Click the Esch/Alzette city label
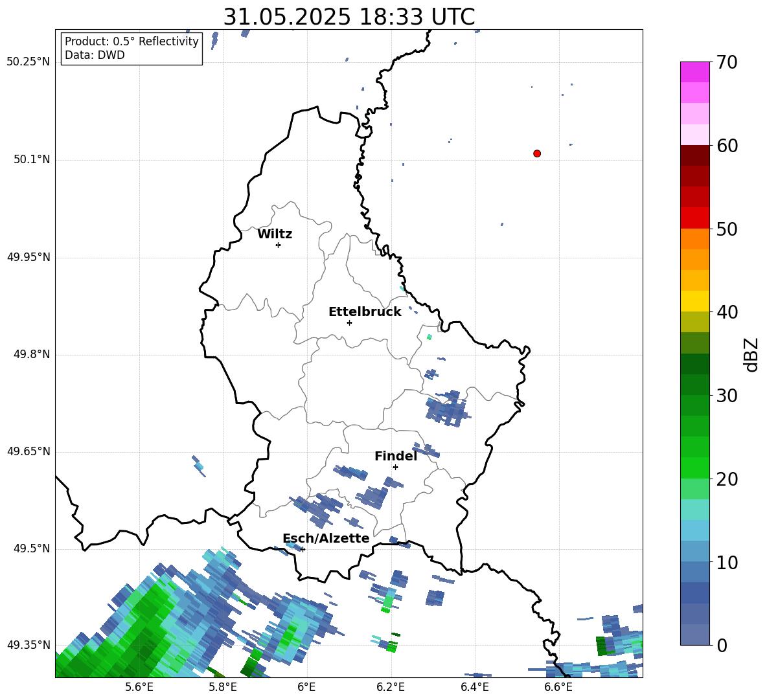 tap(326, 538)
